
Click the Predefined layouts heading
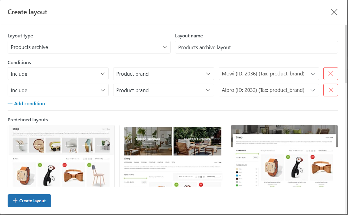pos(28,120)
